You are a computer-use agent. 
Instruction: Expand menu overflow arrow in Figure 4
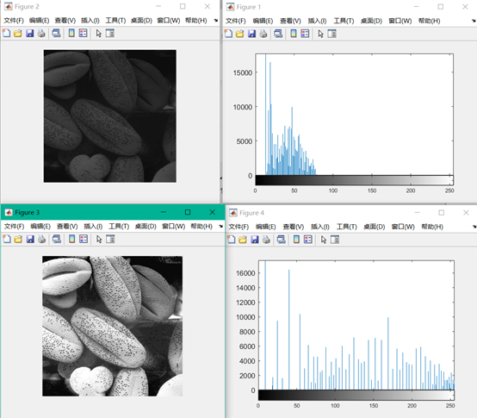coord(474,227)
